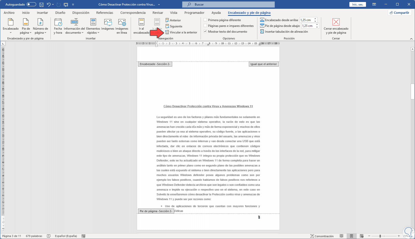
Task: Switch to the Vista tab
Action: click(x=174, y=13)
